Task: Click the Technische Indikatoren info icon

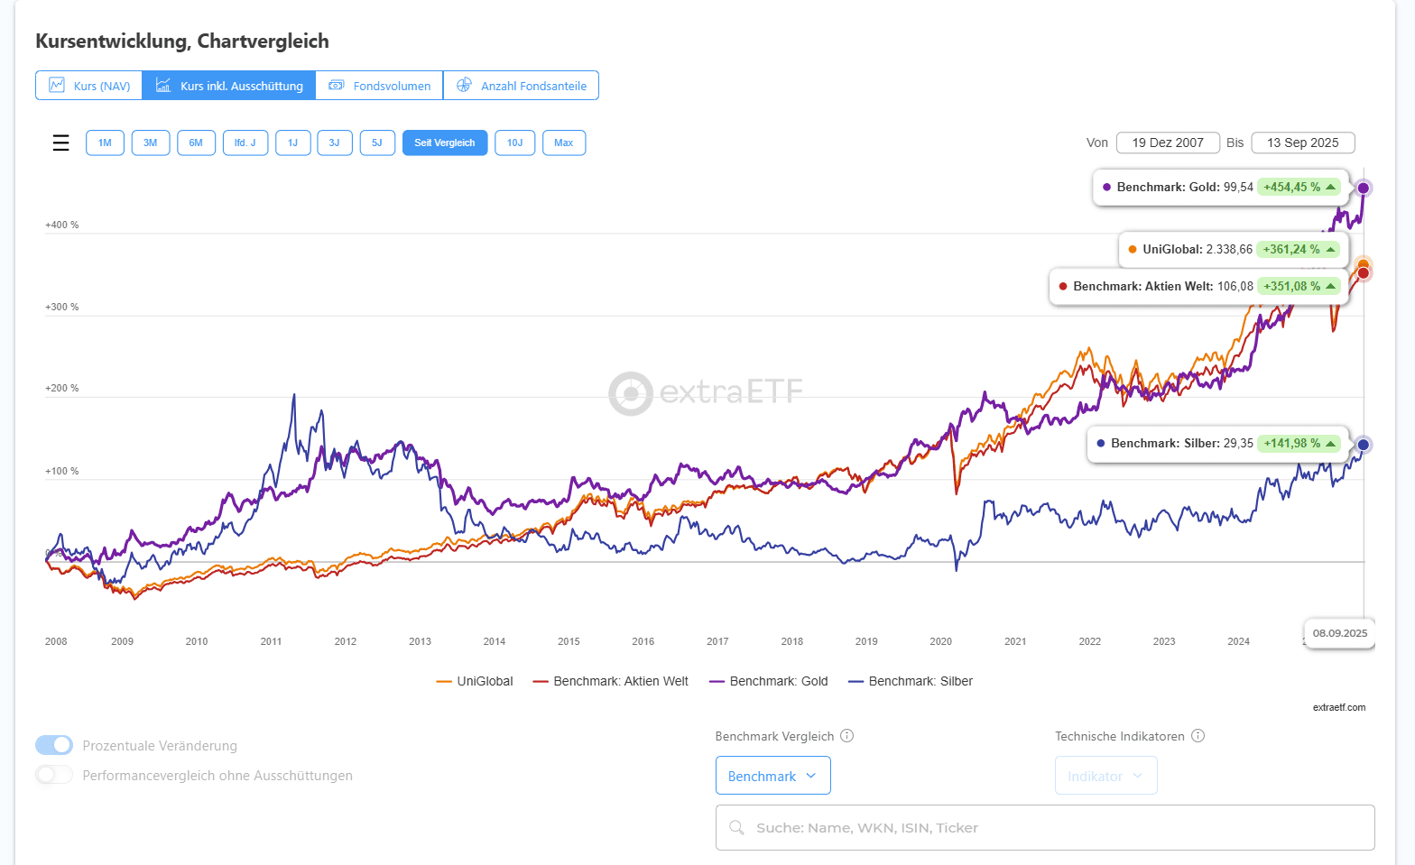Action: 1198,736
